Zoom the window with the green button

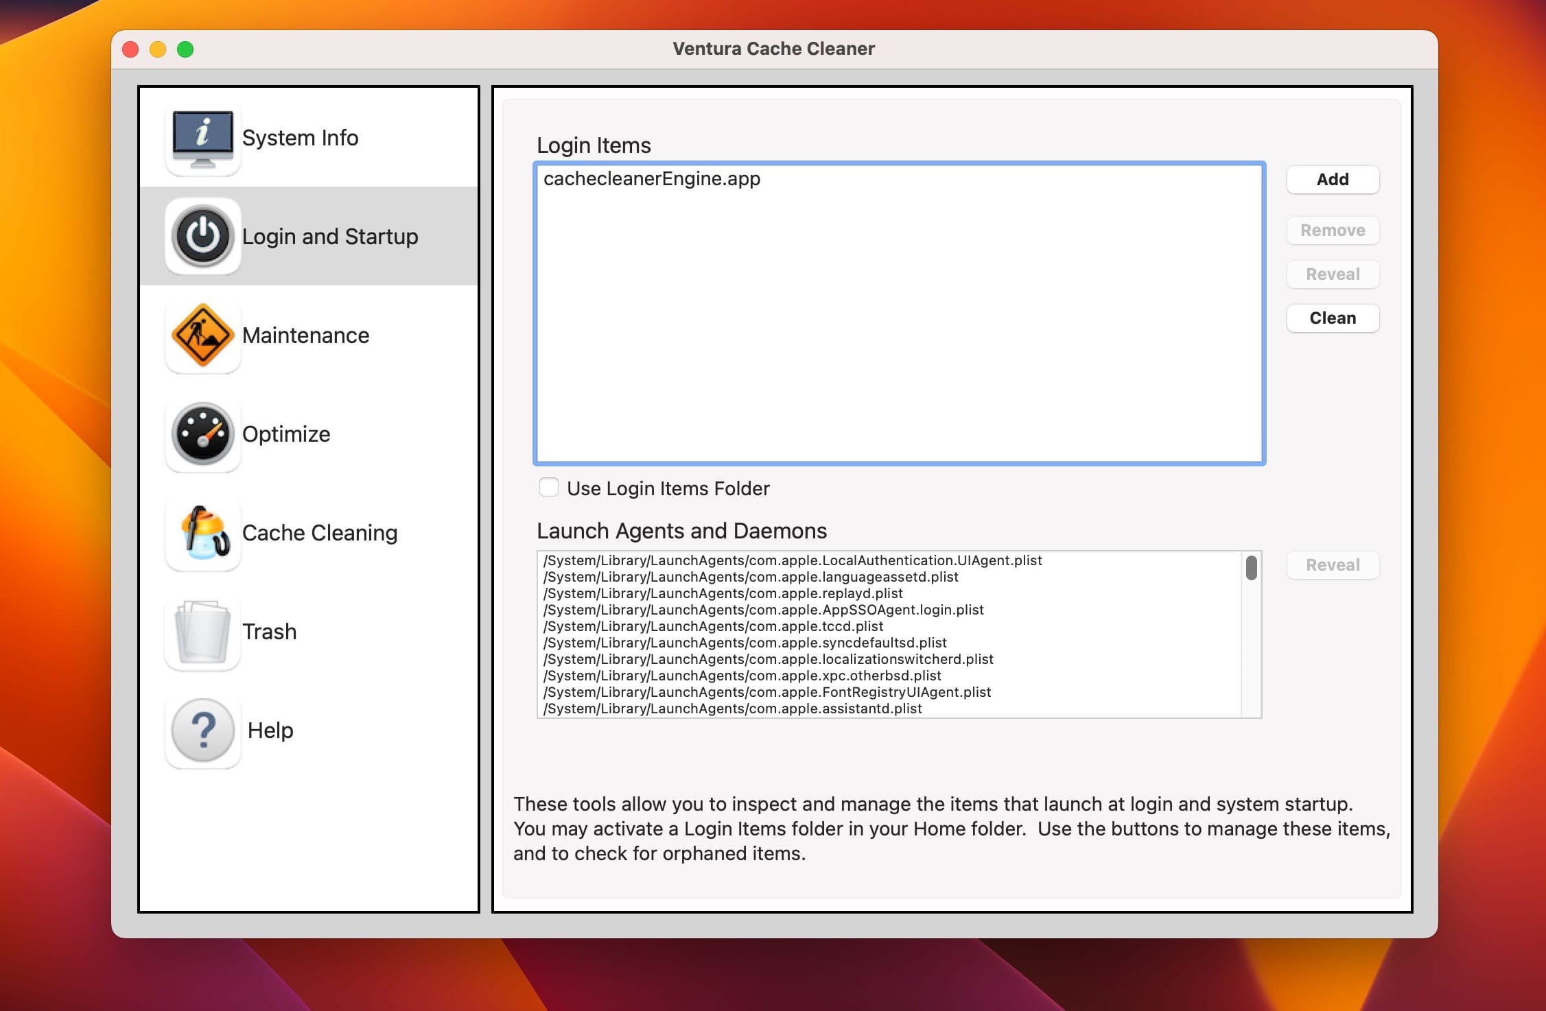point(185,49)
